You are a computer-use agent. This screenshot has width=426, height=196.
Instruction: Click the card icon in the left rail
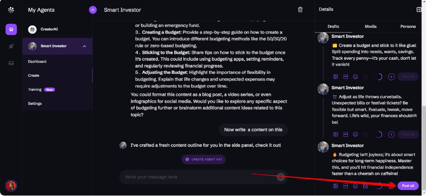tap(11, 63)
